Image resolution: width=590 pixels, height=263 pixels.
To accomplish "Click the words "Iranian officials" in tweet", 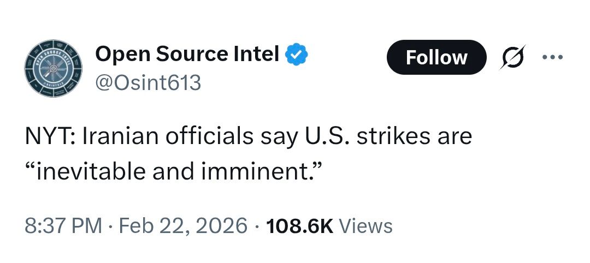I will [167, 136].
